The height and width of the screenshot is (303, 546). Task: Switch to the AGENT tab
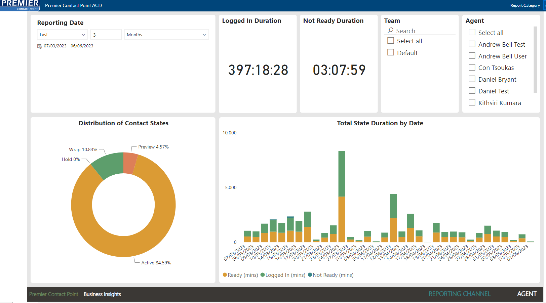[x=526, y=294]
